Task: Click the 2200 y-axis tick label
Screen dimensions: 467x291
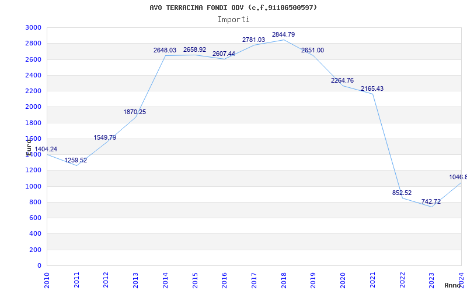Action: coord(34,91)
